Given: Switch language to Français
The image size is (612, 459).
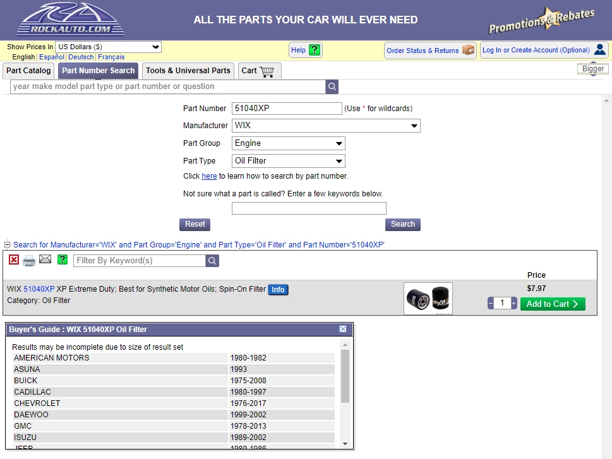Looking at the screenshot, I should pyautogui.click(x=111, y=57).
